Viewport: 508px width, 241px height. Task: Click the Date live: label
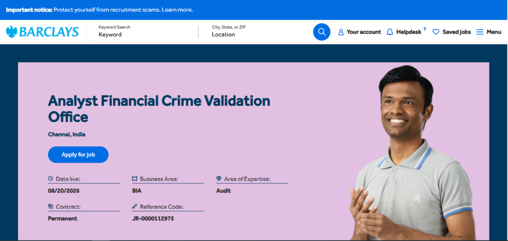coord(68,179)
